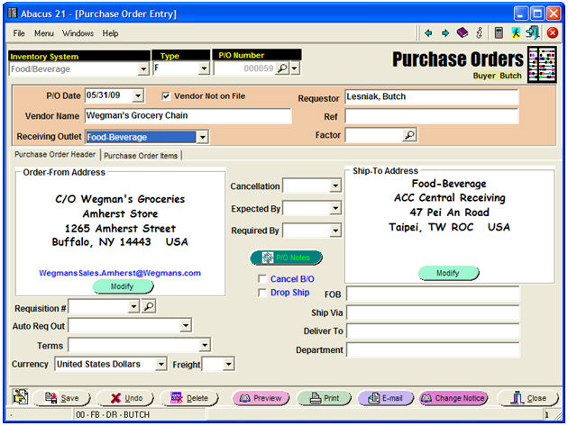Enable the Cancel B/O checkbox
This screenshot has height=426, width=568.
coord(262,279)
